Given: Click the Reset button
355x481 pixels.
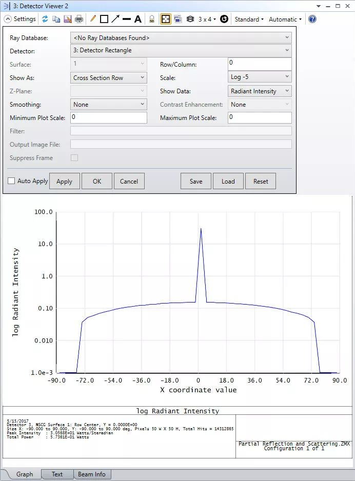Looking at the screenshot, I should coord(261,181).
